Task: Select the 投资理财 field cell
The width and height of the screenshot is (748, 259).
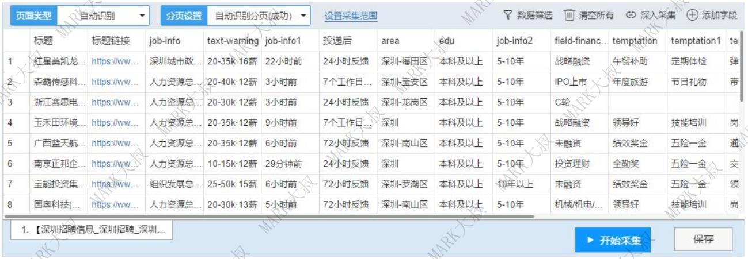Action: [x=580, y=164]
